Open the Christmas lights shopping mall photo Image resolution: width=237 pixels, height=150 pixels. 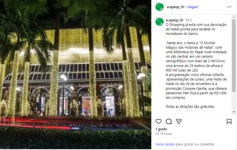[76, 75]
